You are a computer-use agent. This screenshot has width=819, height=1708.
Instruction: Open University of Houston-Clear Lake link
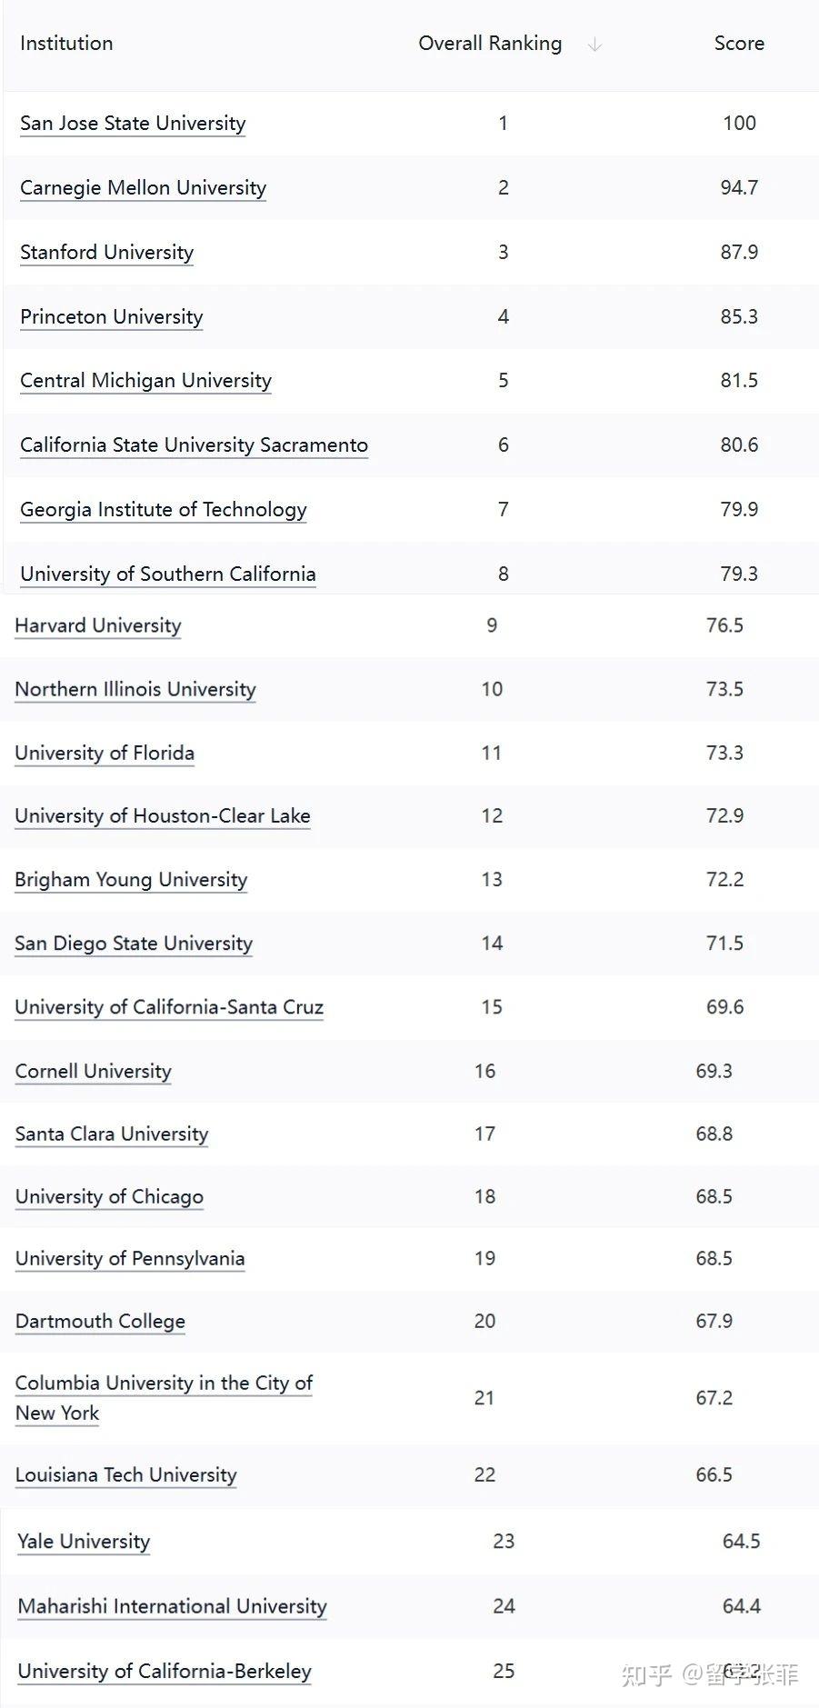point(163,816)
